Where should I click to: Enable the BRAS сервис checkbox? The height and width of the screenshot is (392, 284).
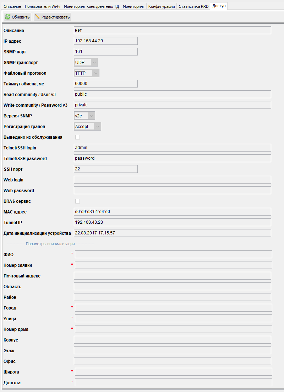(x=77, y=201)
